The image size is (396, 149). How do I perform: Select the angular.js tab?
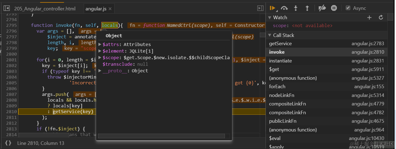[96, 9]
